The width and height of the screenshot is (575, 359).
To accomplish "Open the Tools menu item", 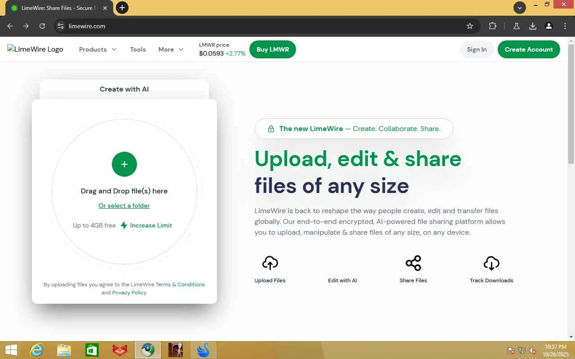I will click(138, 49).
